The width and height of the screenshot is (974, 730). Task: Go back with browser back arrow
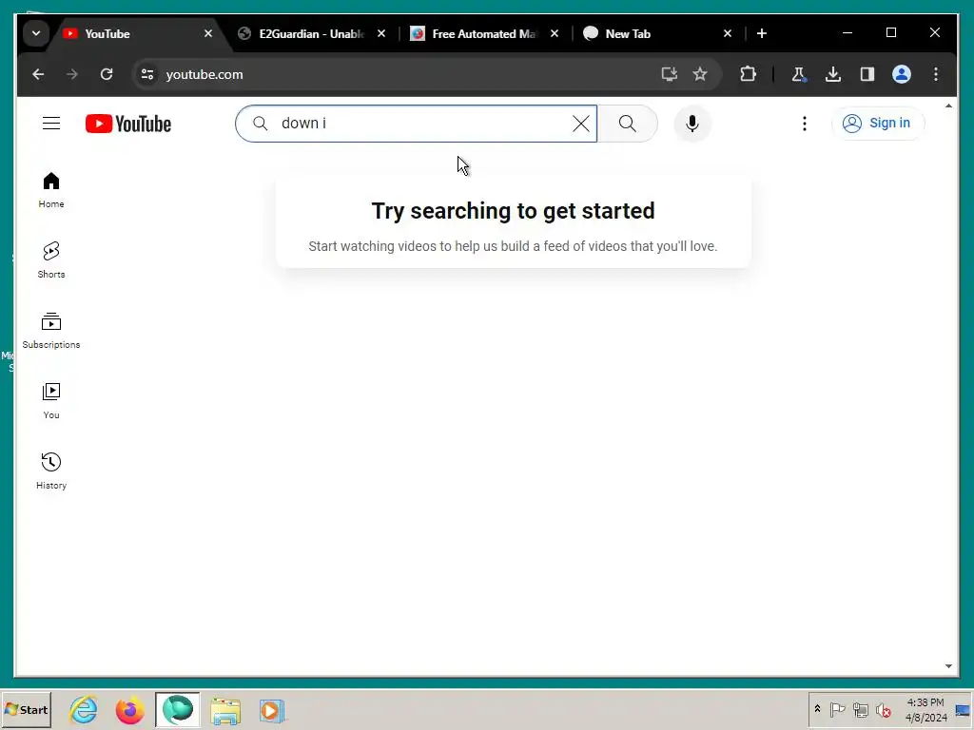coord(38,74)
